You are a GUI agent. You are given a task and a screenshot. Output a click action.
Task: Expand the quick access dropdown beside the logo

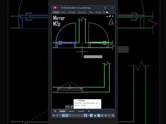click(x=58, y=8)
